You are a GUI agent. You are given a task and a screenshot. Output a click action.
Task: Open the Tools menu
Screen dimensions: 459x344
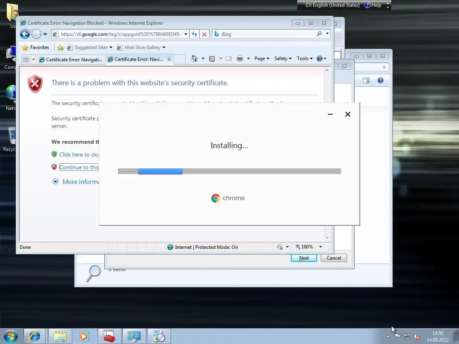305,59
